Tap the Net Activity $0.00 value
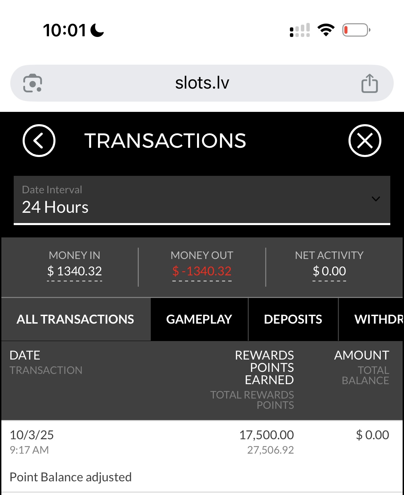Viewport: 404px width, 495px height. [x=329, y=271]
